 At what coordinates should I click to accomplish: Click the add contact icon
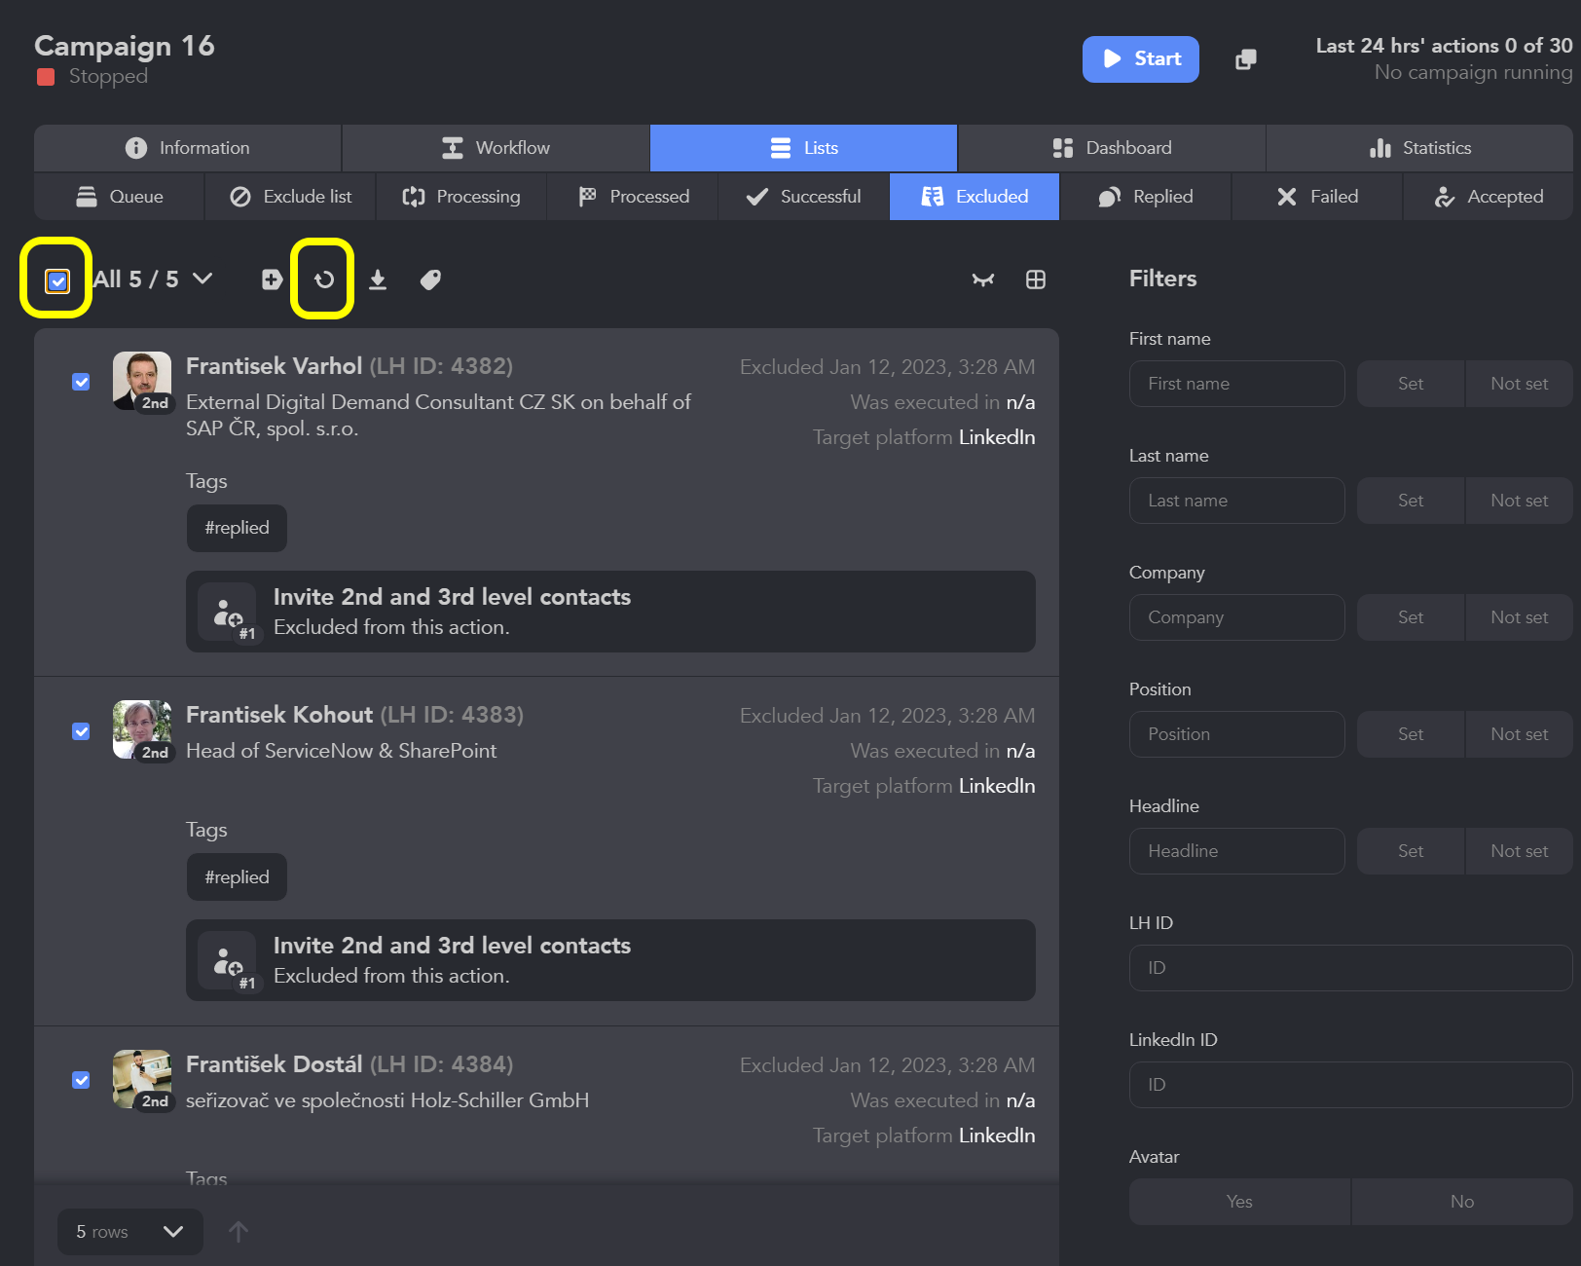point(272,279)
